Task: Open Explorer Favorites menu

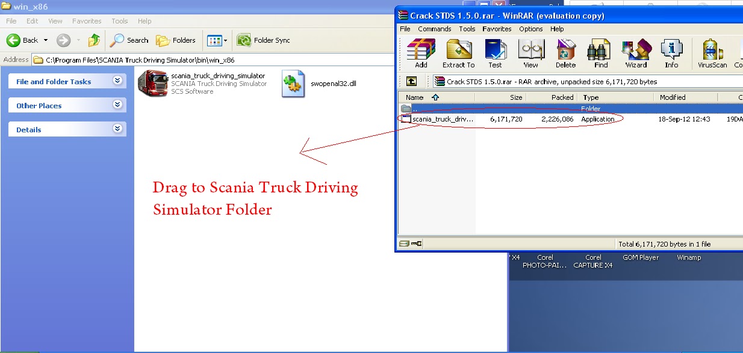Action: pyautogui.click(x=87, y=20)
